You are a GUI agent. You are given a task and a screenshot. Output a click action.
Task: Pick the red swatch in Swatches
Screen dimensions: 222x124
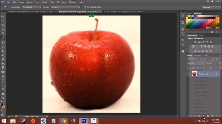pos(187,16)
